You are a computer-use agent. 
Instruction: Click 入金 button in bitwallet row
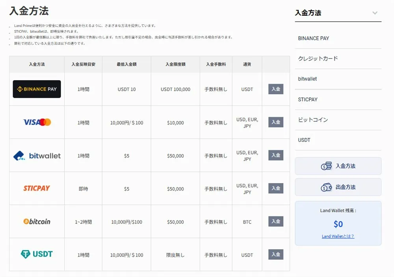276,155
